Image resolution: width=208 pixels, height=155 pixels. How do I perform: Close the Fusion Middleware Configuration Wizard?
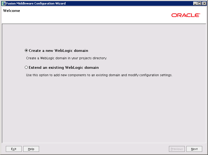(x=204, y=3)
